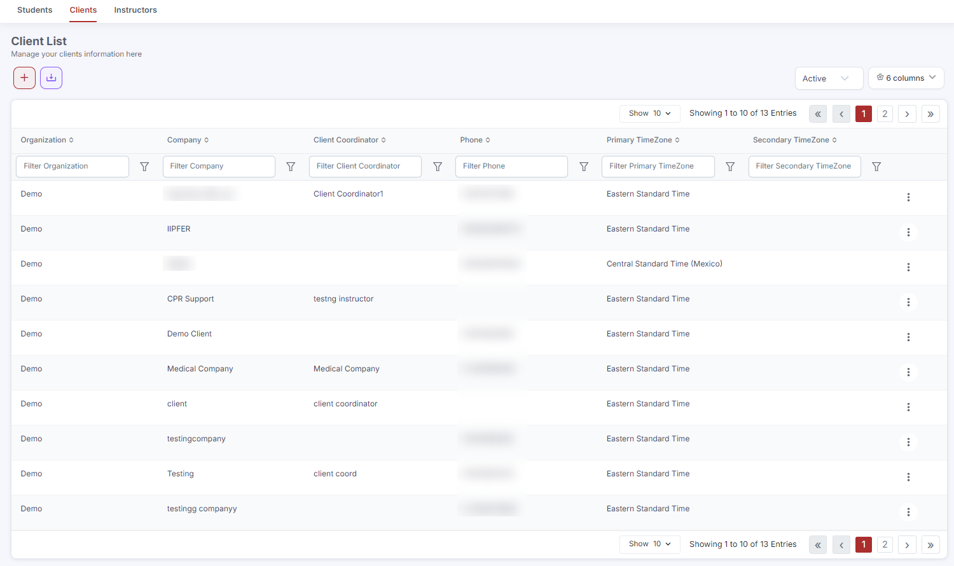Open actions menu for Testing row
Viewport: 954px width, 566px height.
click(x=908, y=477)
